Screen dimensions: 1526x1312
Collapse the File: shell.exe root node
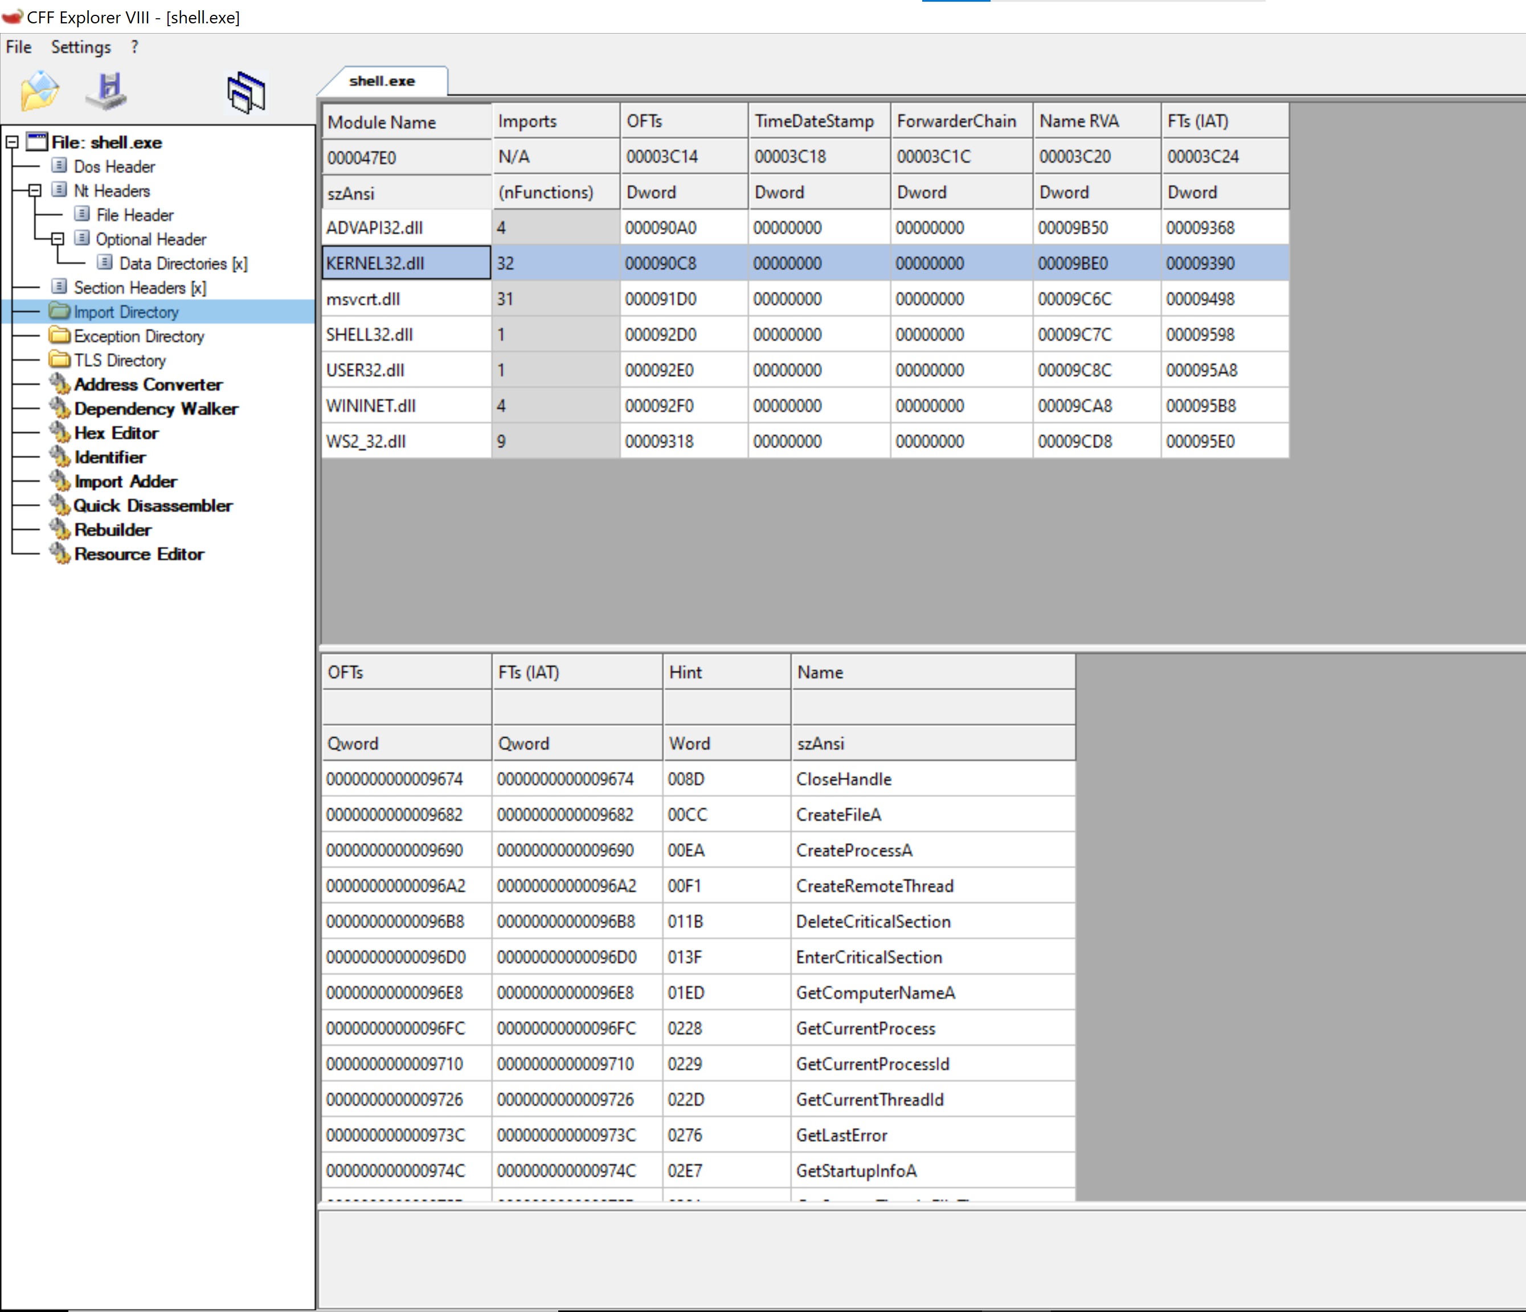(x=12, y=142)
